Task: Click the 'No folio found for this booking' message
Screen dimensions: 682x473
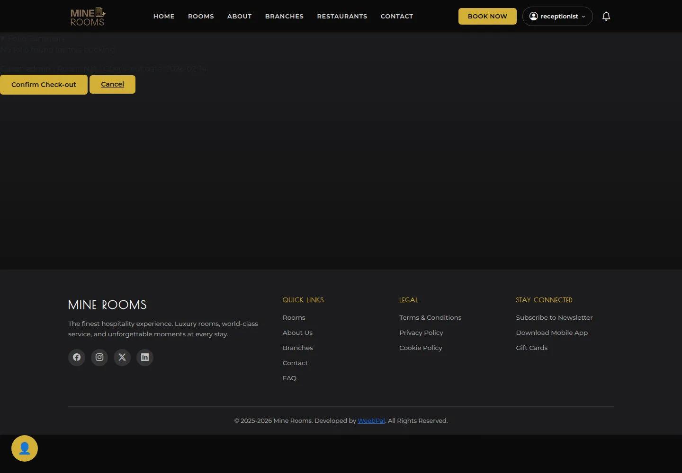Action: tap(57, 50)
